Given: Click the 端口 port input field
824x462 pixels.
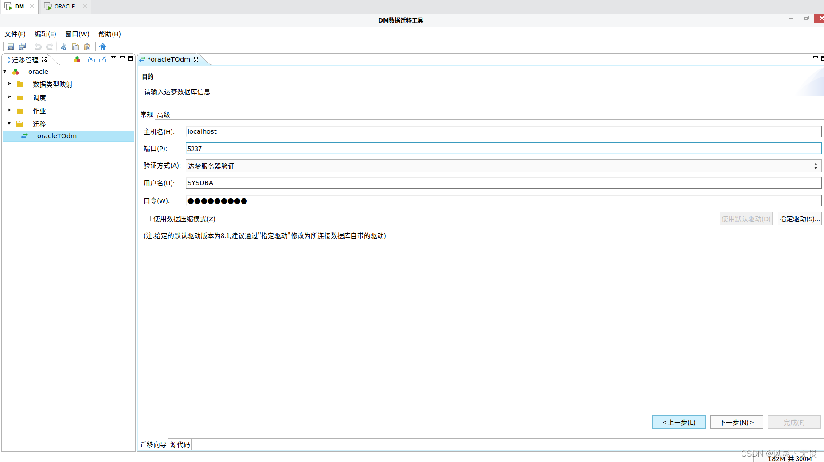Looking at the screenshot, I should coord(504,149).
